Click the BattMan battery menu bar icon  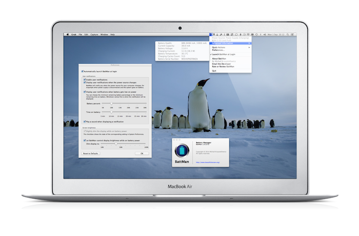[x=211, y=34]
